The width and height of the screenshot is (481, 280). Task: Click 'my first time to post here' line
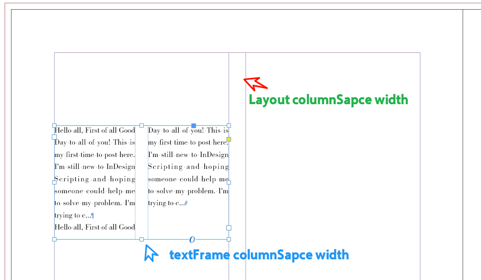pos(94,154)
